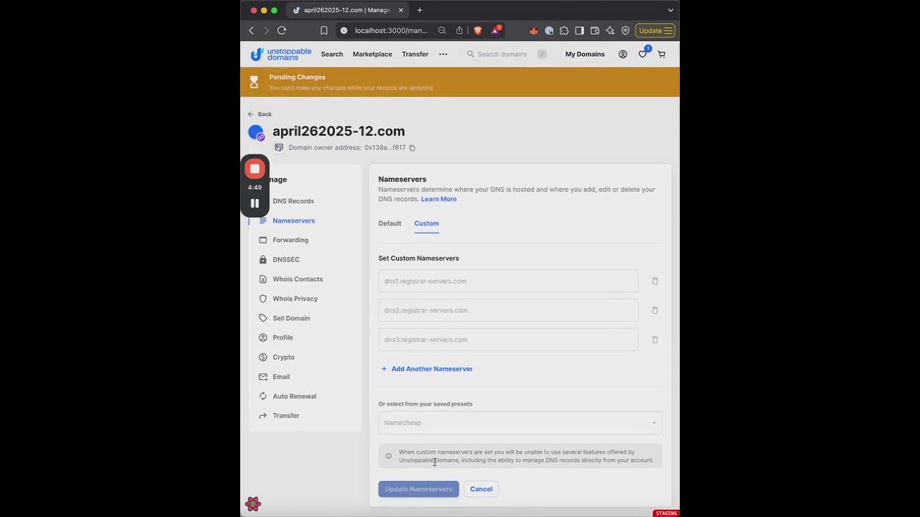
Task: Open Profile in sidebar
Action: pyautogui.click(x=282, y=337)
